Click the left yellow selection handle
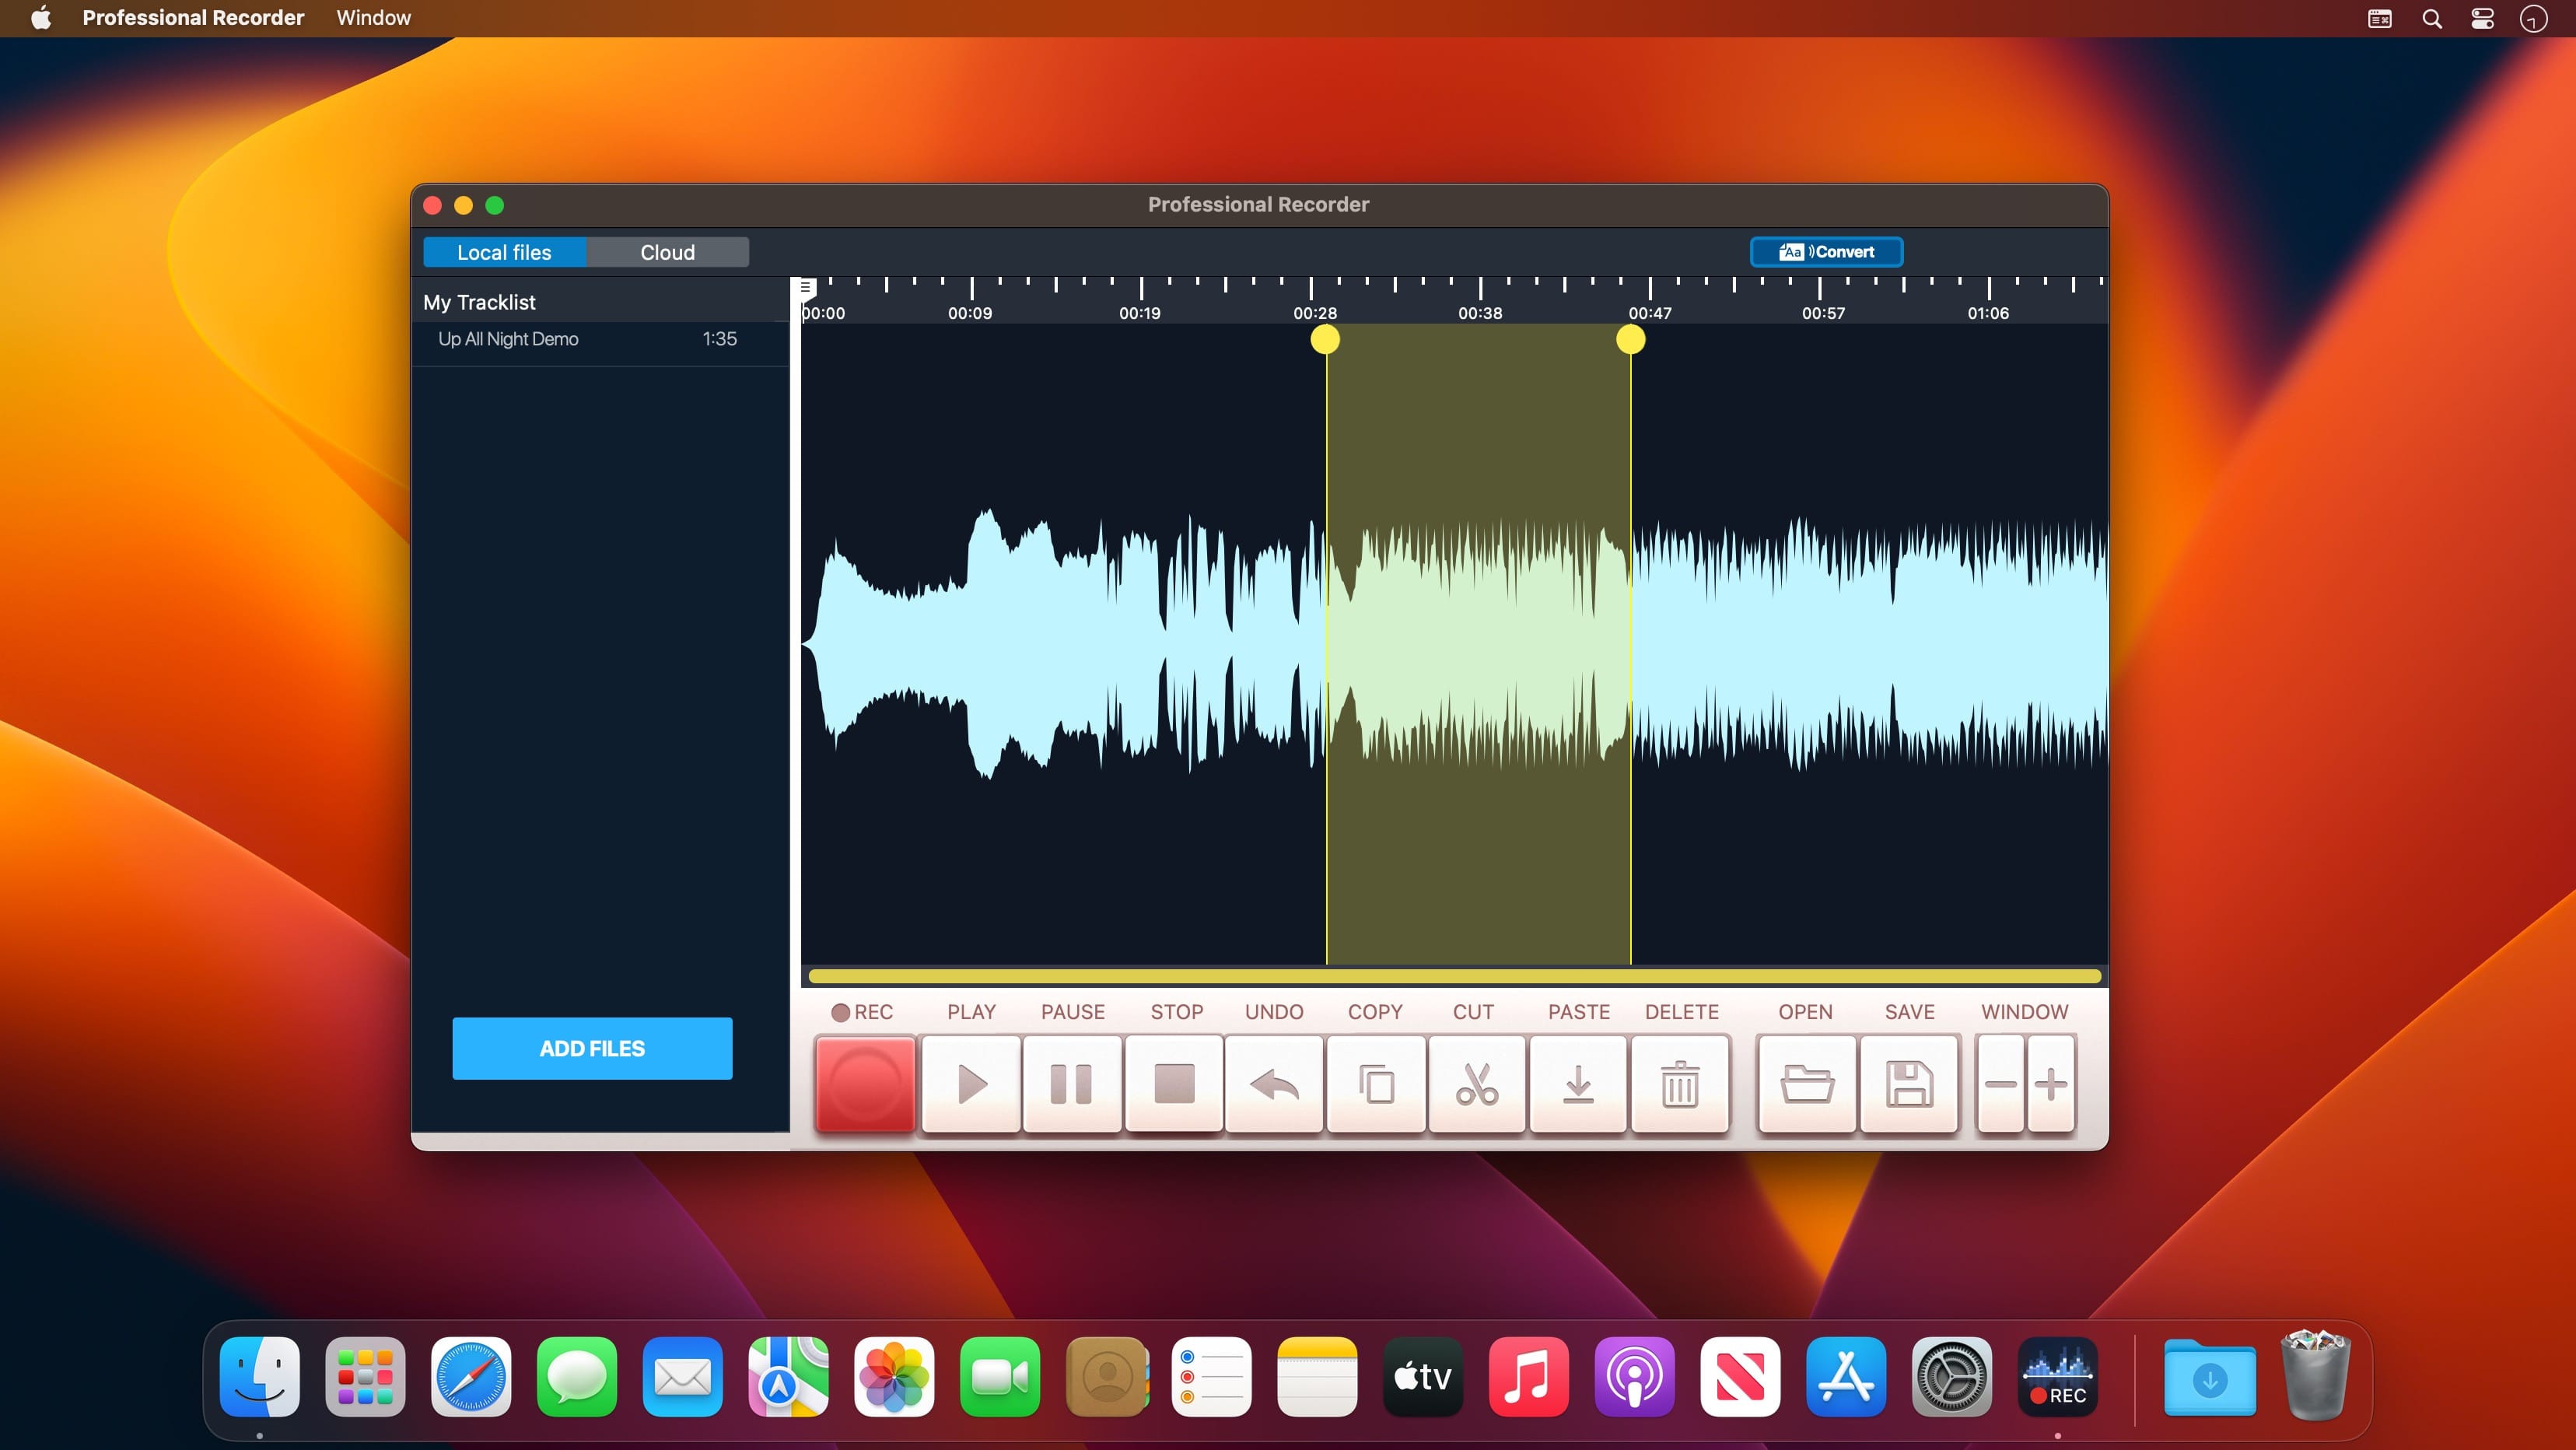Screen dimensions: 2576x1450 point(1325,340)
